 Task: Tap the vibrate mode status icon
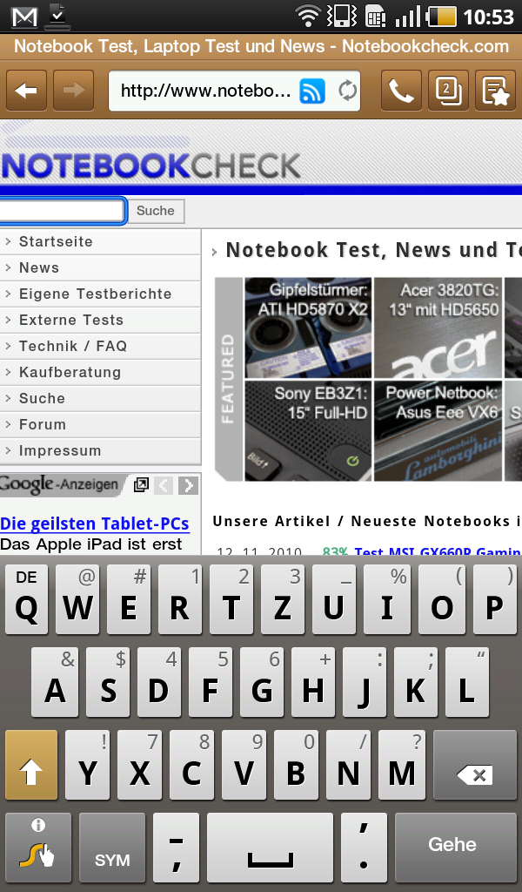point(341,16)
